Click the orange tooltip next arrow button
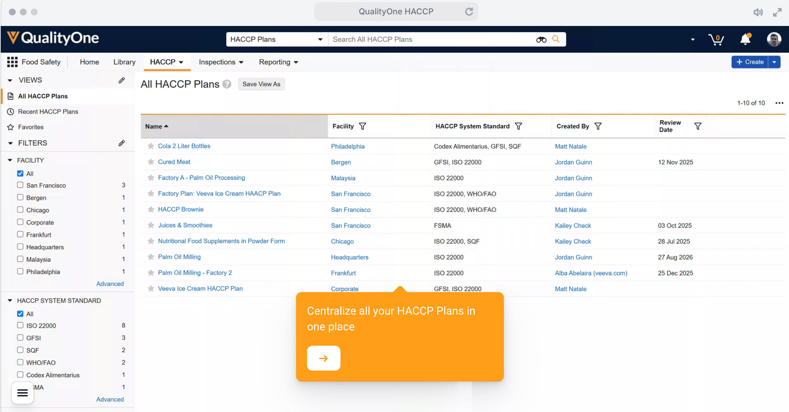789x412 pixels. [x=323, y=358]
